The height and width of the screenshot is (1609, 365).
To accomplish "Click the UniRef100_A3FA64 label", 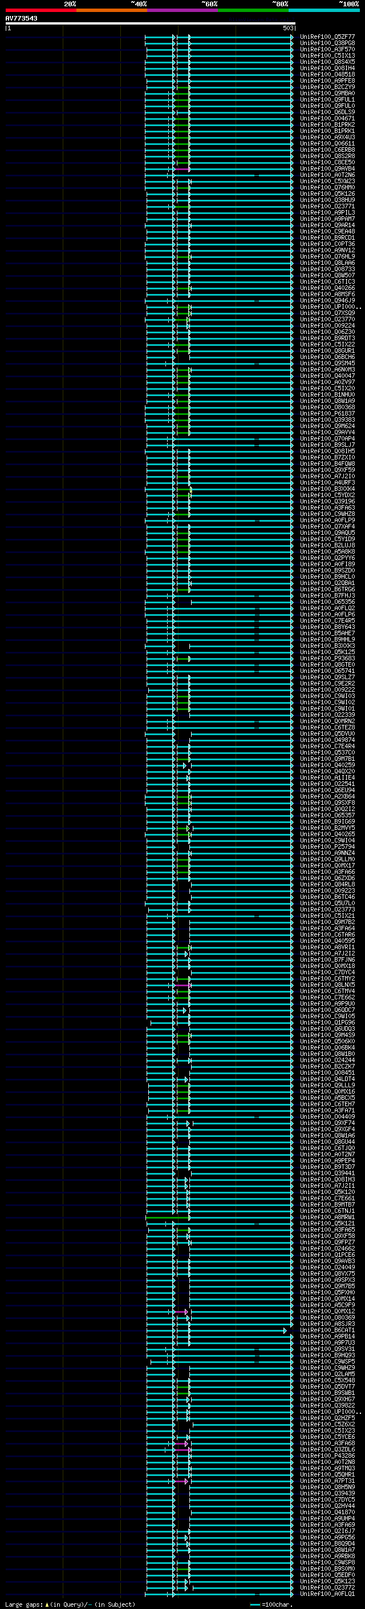I will (327, 929).
